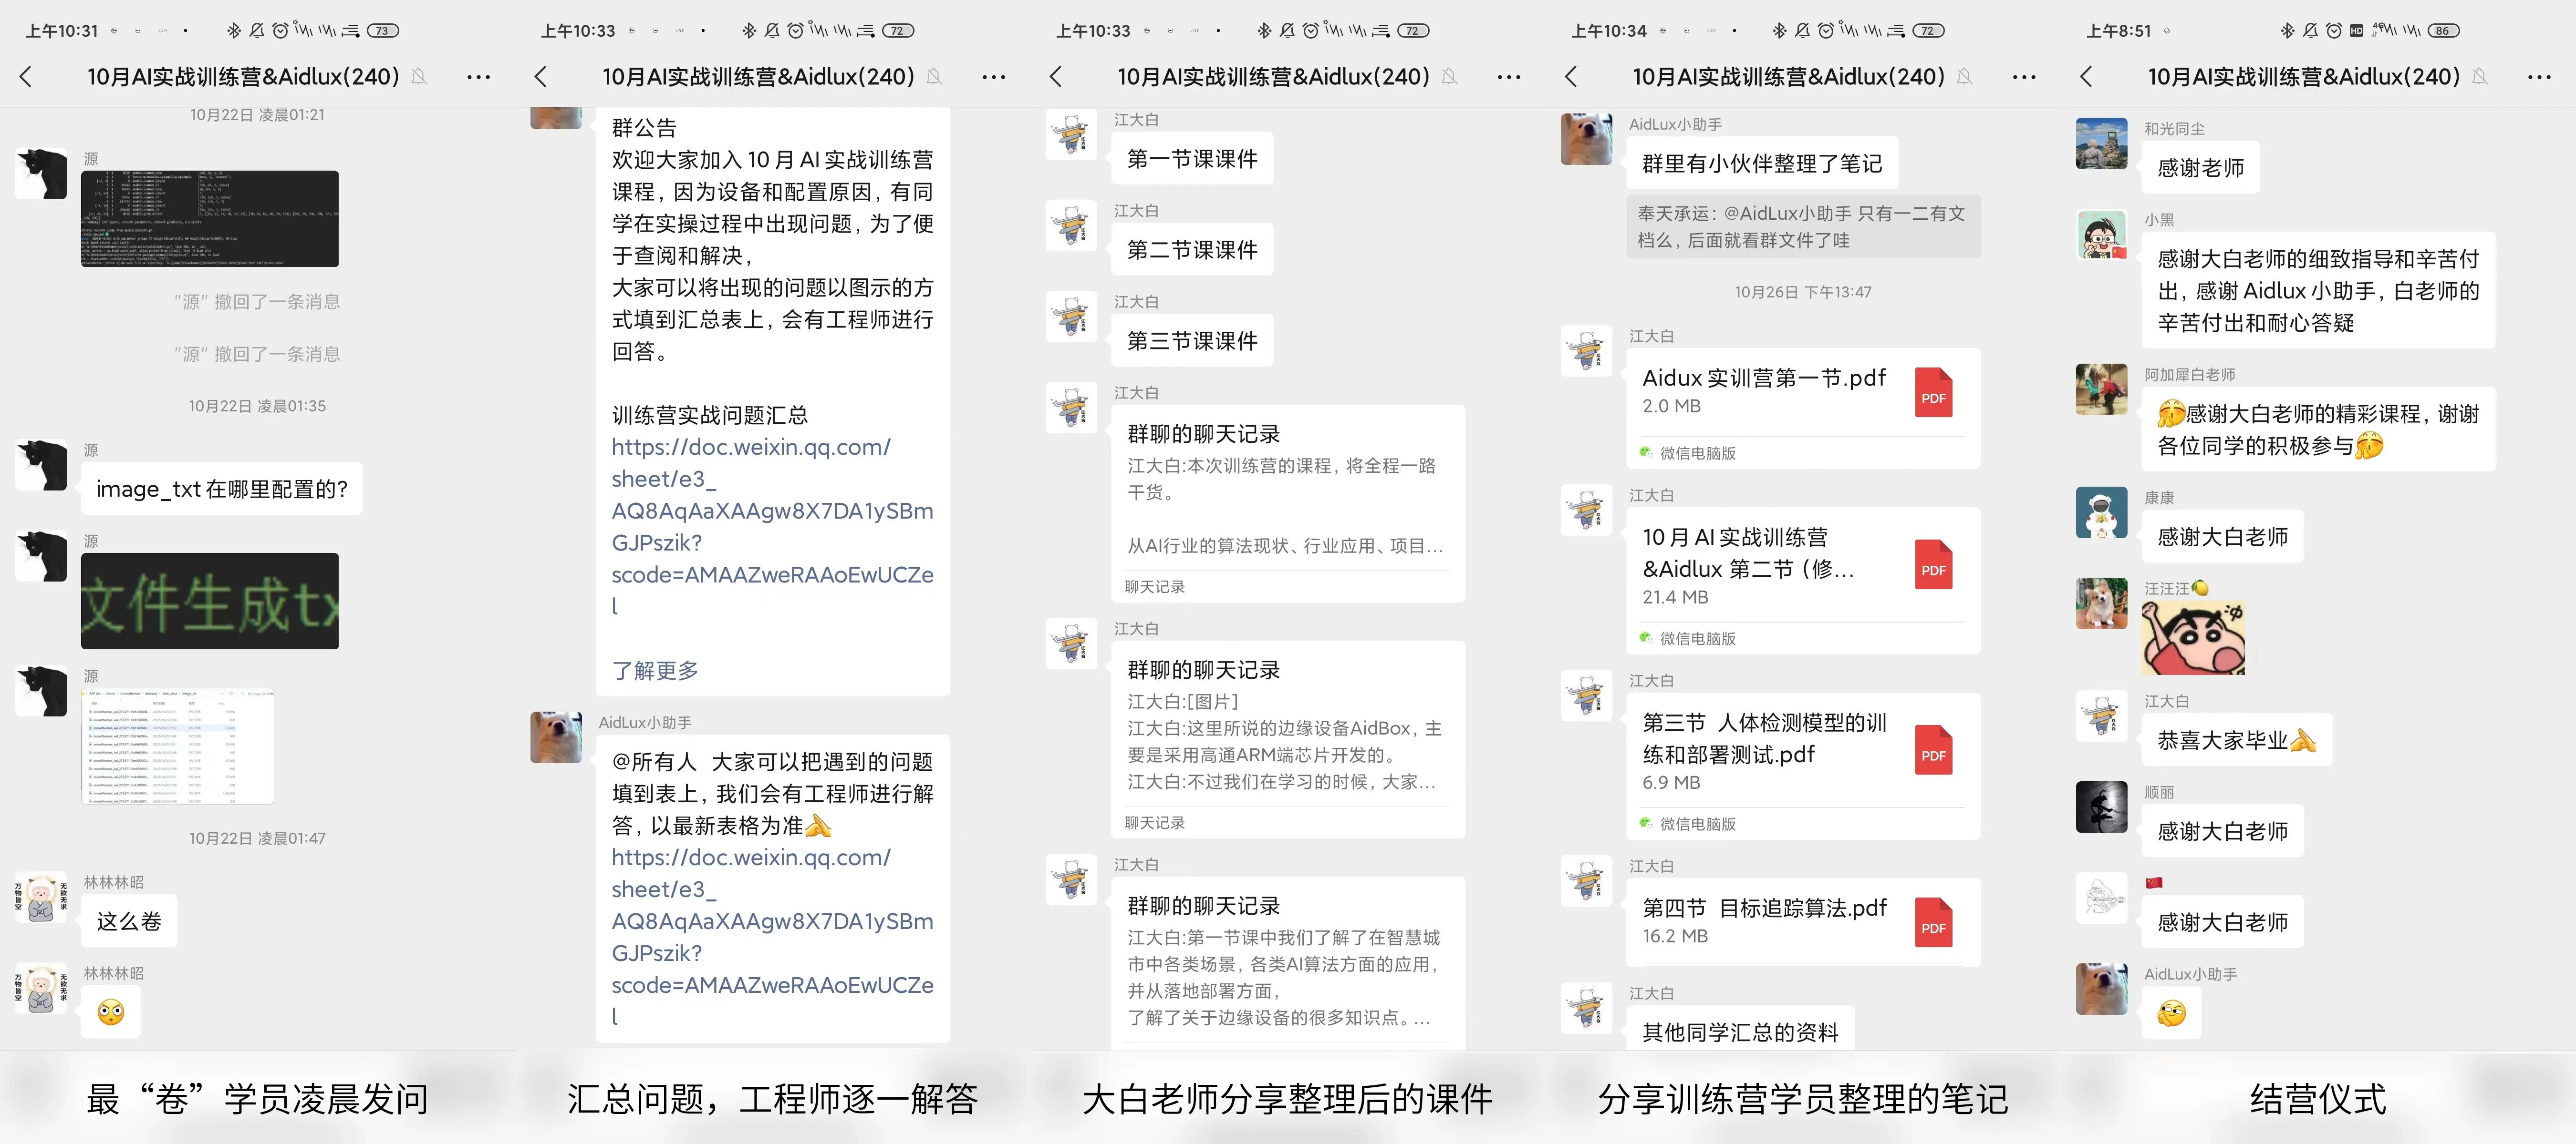Open the three-dot menu in the 上午10:33 群公告 chat
This screenshot has height=1144, width=2576.
coord(993,77)
